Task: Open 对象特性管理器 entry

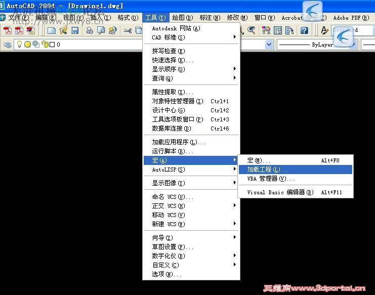Action: (191, 101)
